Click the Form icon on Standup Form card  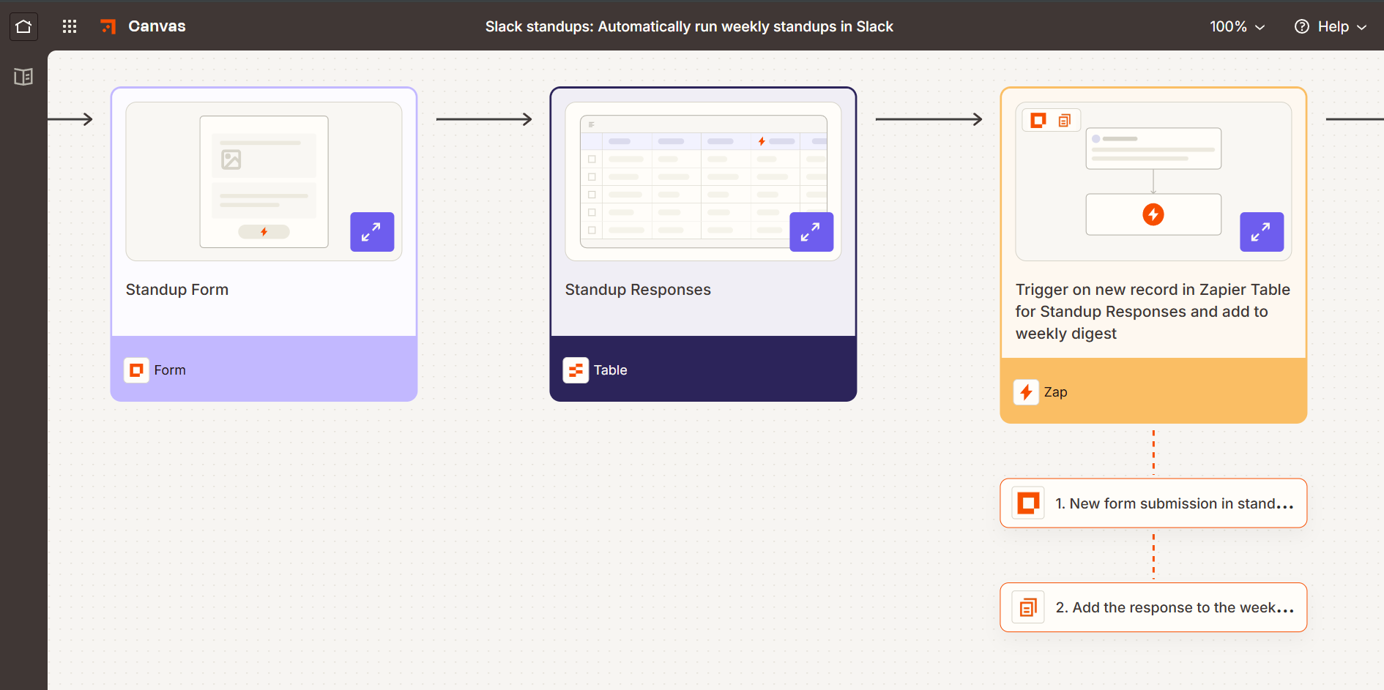(x=136, y=370)
